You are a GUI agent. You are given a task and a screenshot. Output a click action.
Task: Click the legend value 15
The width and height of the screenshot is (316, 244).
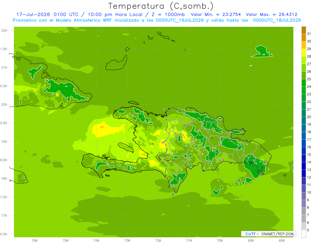[x=309, y=155]
